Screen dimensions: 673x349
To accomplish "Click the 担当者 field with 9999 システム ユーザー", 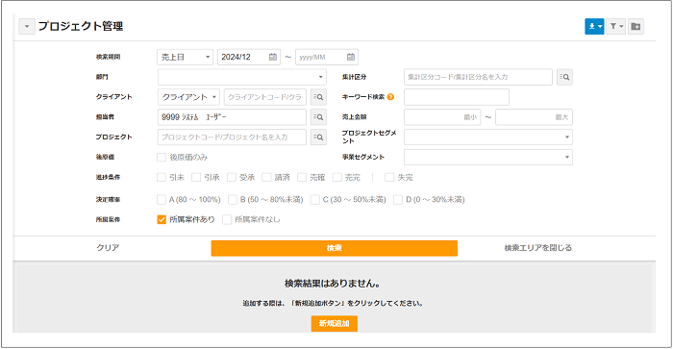I will tap(232, 117).
